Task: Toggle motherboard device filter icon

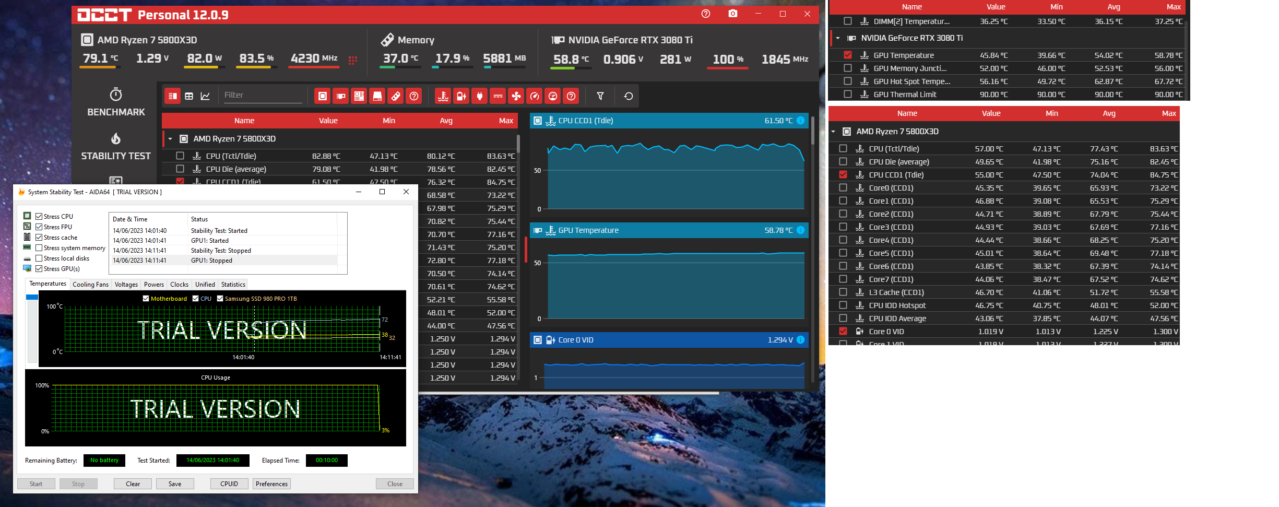Action: [359, 96]
